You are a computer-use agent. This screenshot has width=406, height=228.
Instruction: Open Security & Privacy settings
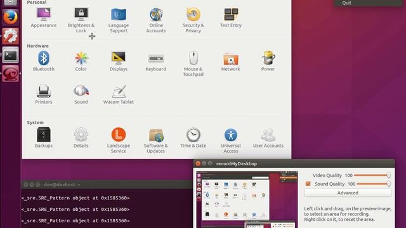pos(193,20)
